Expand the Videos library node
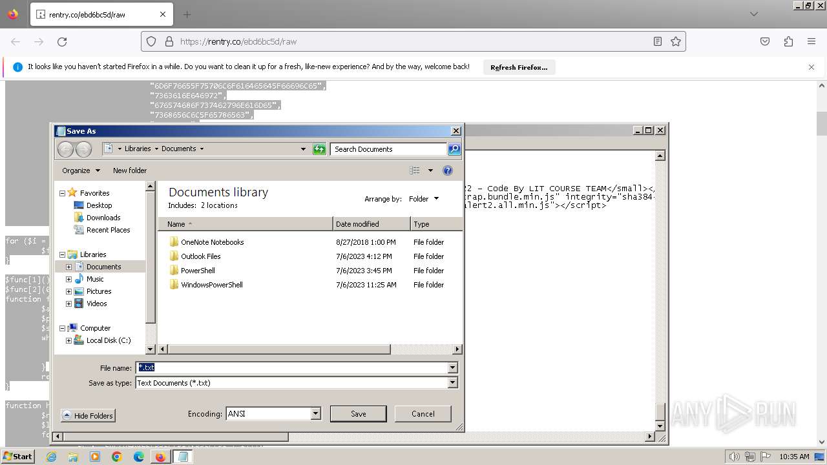The width and height of the screenshot is (827, 465). tap(69, 304)
